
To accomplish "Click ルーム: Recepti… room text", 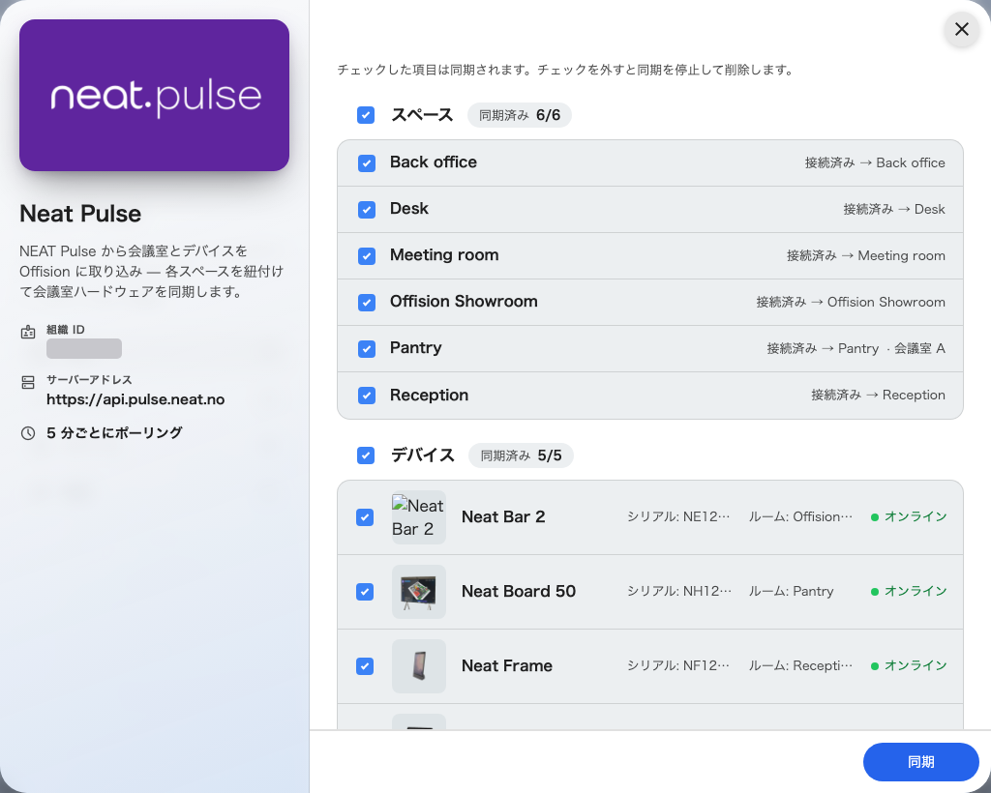I will click(800, 666).
